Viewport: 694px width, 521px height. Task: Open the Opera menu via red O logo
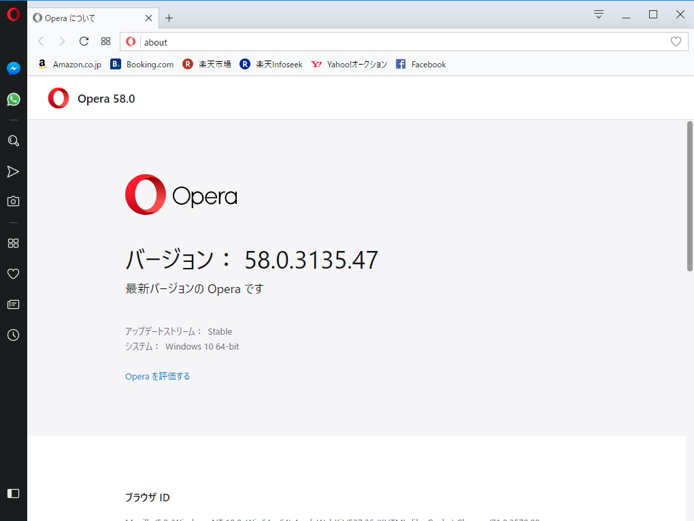[13, 14]
